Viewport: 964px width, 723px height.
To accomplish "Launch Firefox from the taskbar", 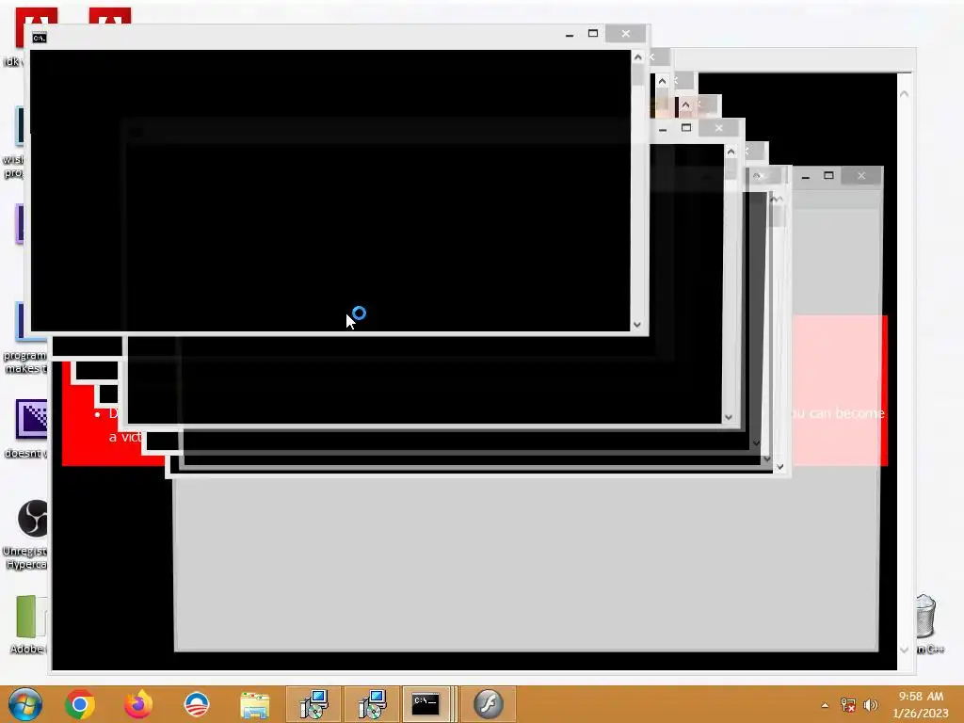I will 138,704.
